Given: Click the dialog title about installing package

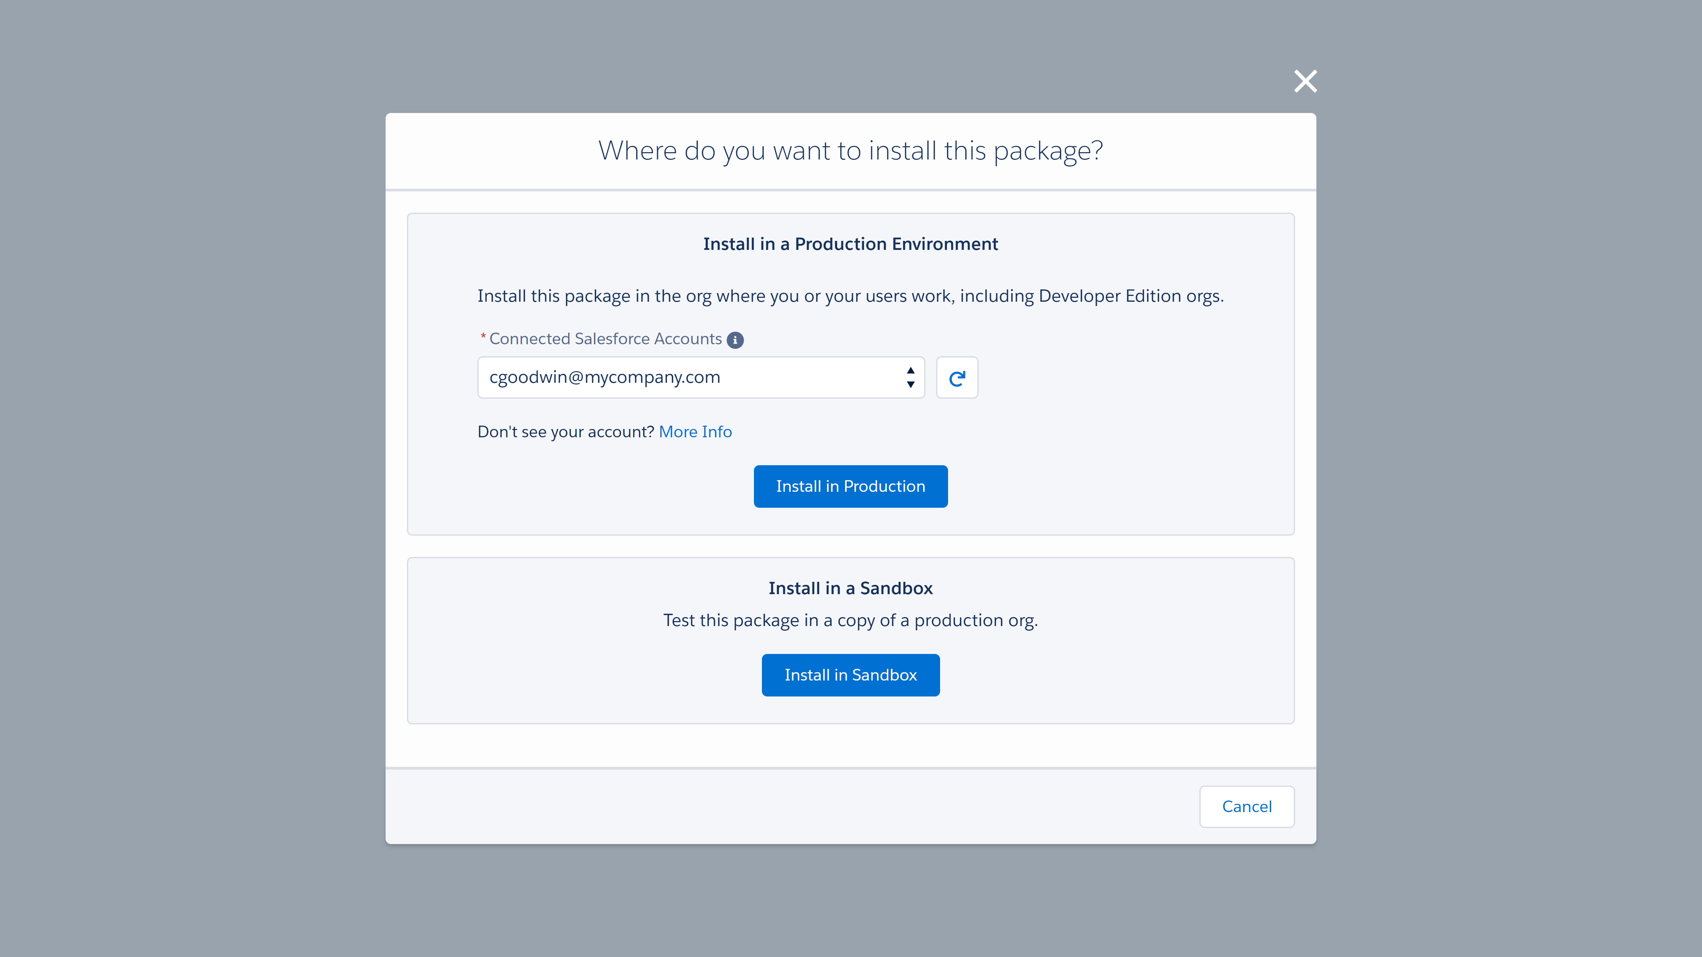Looking at the screenshot, I should click(850, 151).
